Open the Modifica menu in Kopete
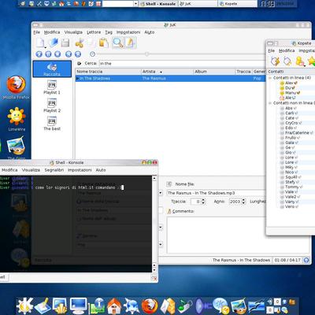 click(x=287, y=50)
